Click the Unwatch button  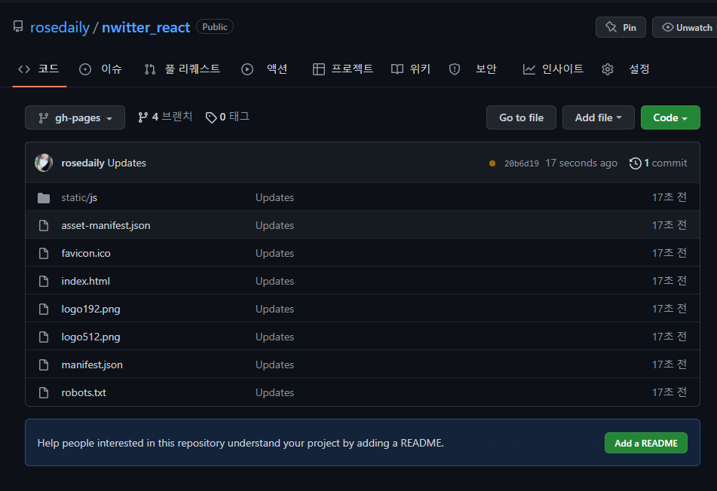(x=686, y=27)
